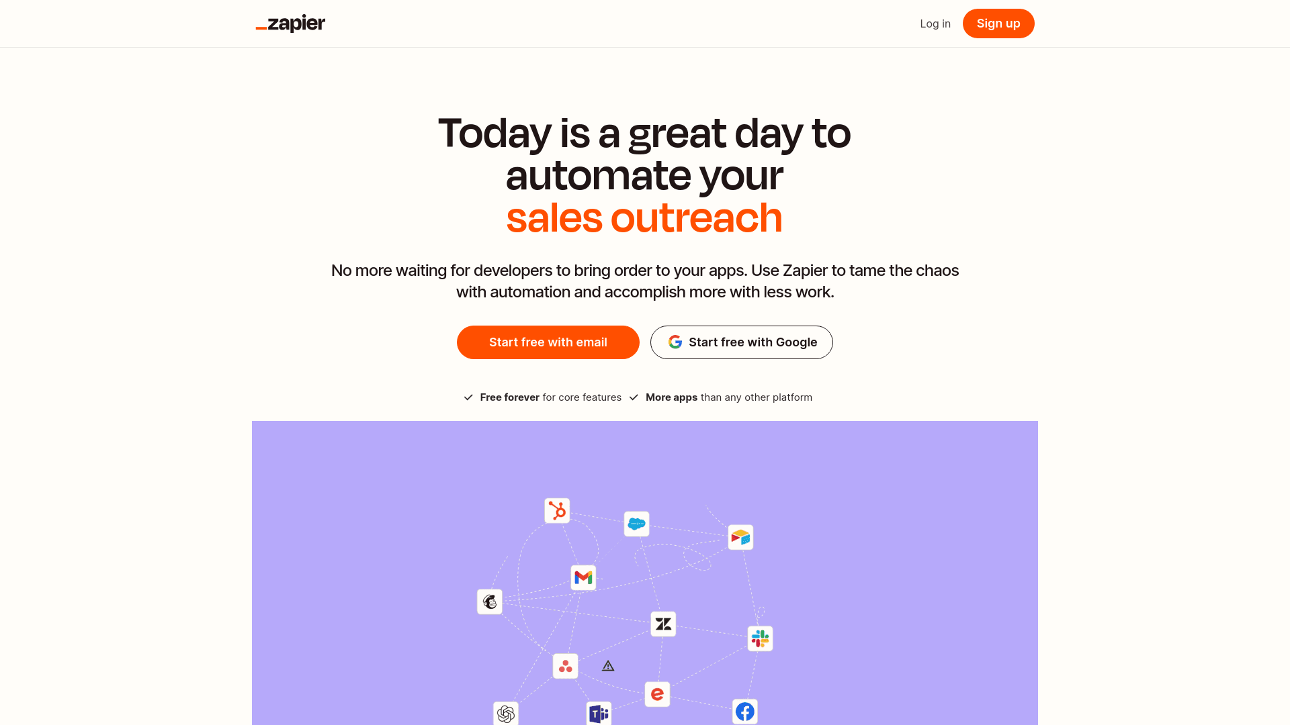Click the Facebook icon in the network diagram
The height and width of the screenshot is (725, 1290).
[744, 711]
